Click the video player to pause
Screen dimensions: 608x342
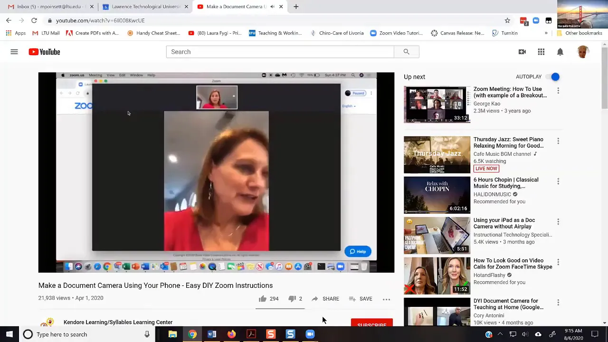click(216, 172)
